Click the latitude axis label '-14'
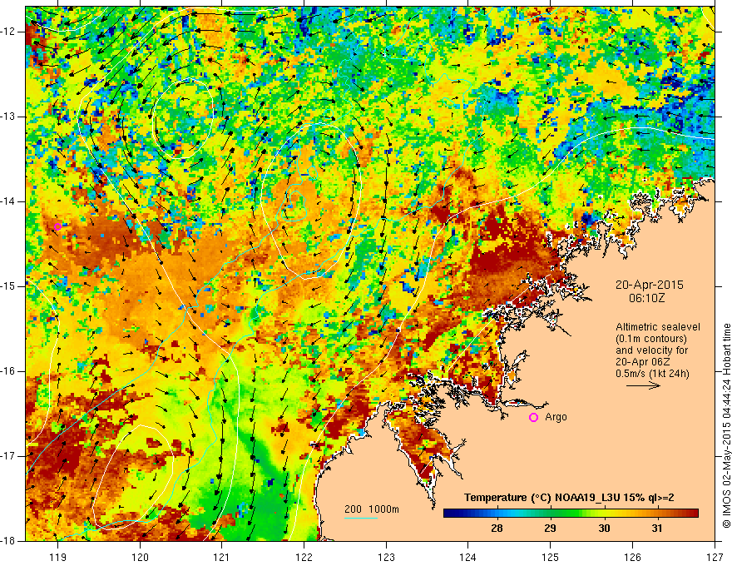This screenshot has width=732, height=566. pos(9,201)
